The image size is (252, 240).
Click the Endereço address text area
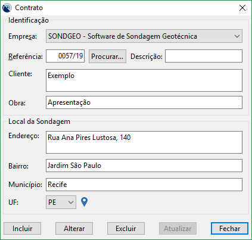pyautogui.click(x=144, y=142)
